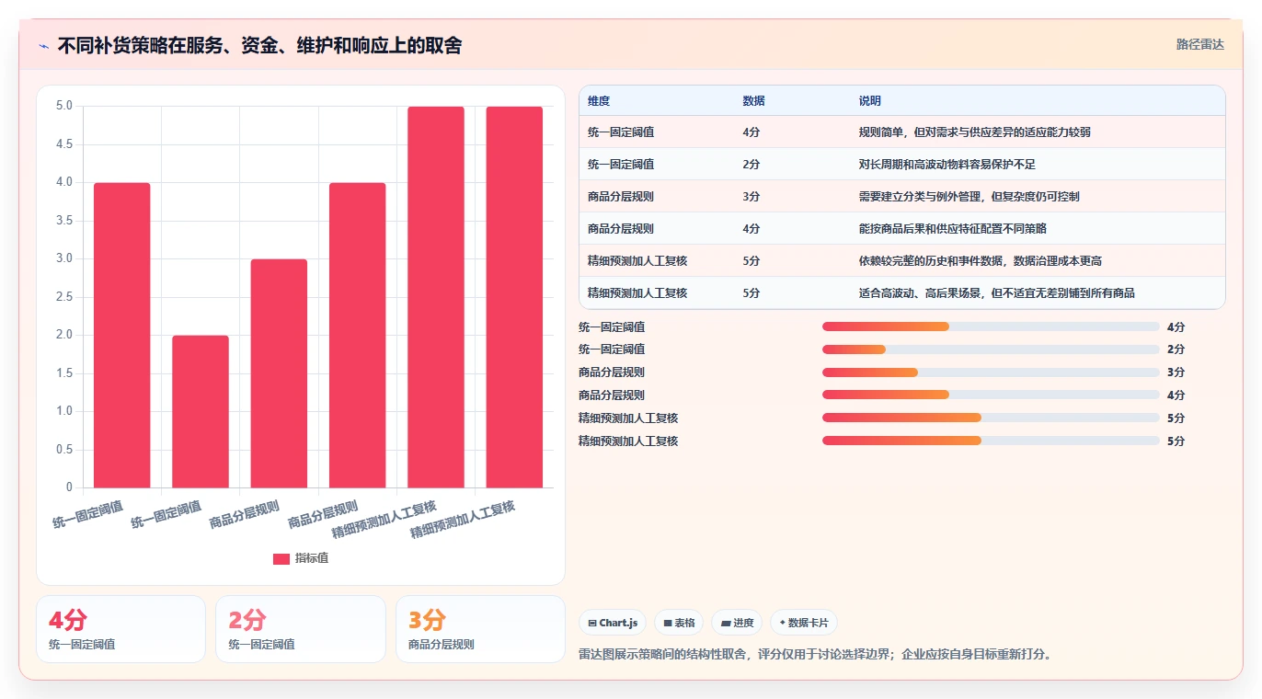
Task: Click the last 精细预测加人工复核 progress bar
Action: (991, 441)
